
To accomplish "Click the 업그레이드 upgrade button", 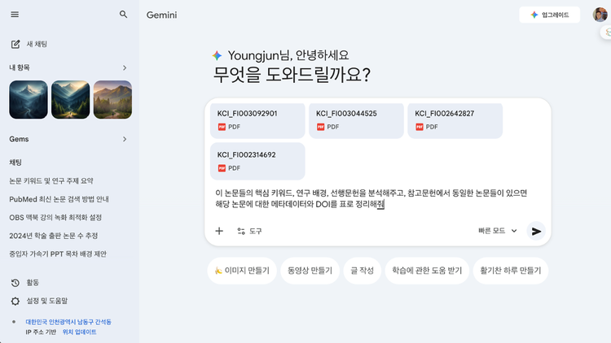I will [x=550, y=15].
